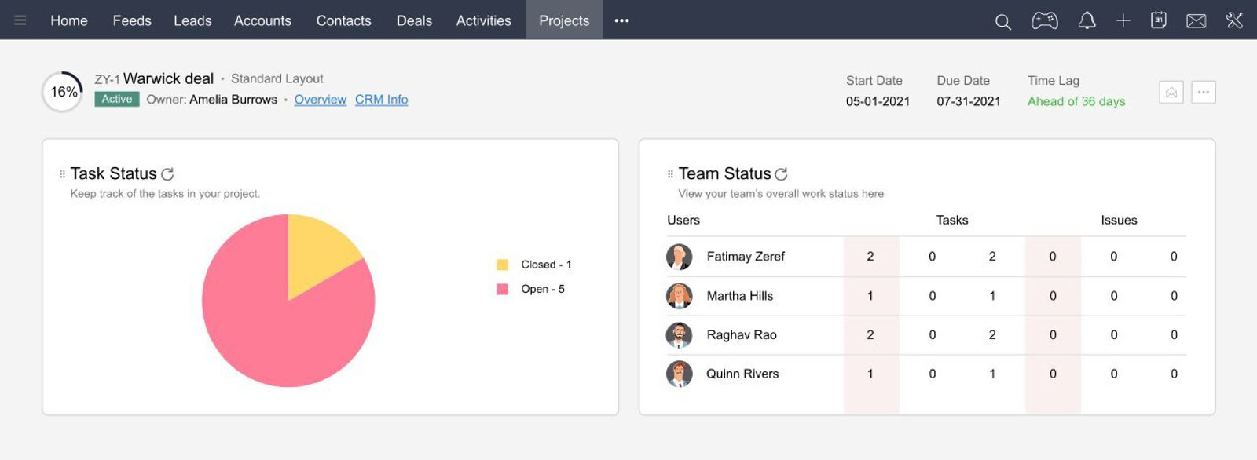Refresh the Task Status widget
The image size is (1257, 460).
click(x=167, y=174)
